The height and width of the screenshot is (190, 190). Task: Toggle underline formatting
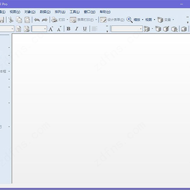coord(85,29)
